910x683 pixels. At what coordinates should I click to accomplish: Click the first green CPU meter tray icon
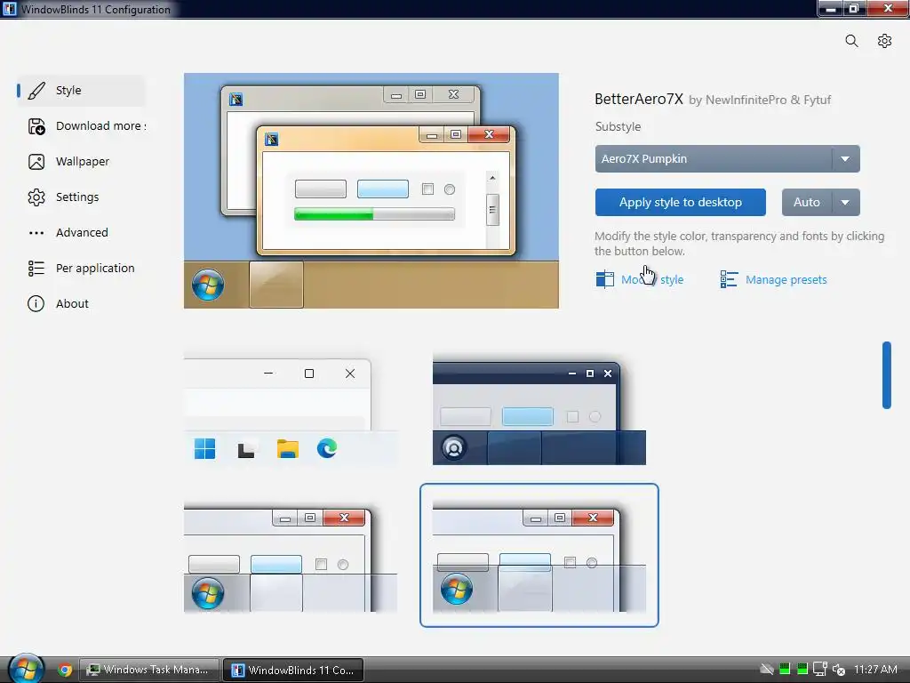(x=785, y=669)
